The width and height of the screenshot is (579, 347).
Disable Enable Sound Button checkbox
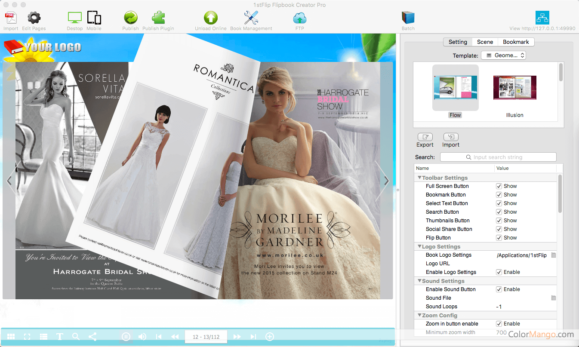coord(499,289)
